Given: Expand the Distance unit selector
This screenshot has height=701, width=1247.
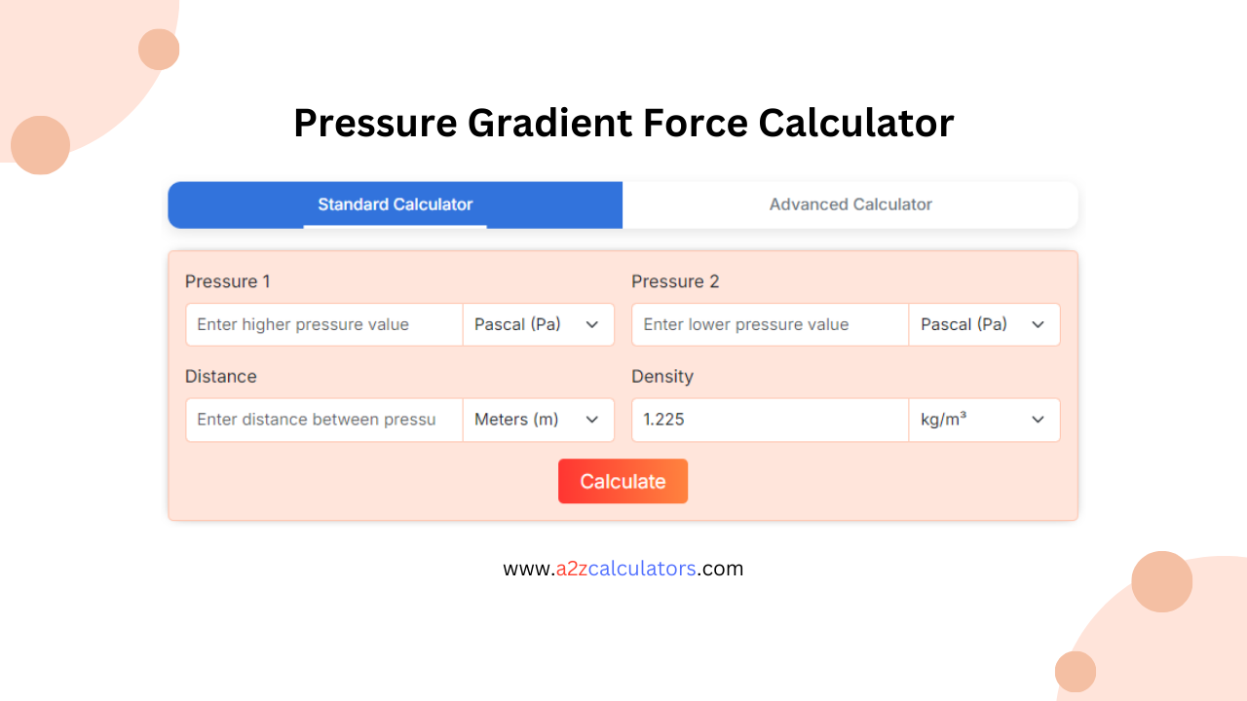Looking at the screenshot, I should (x=538, y=420).
